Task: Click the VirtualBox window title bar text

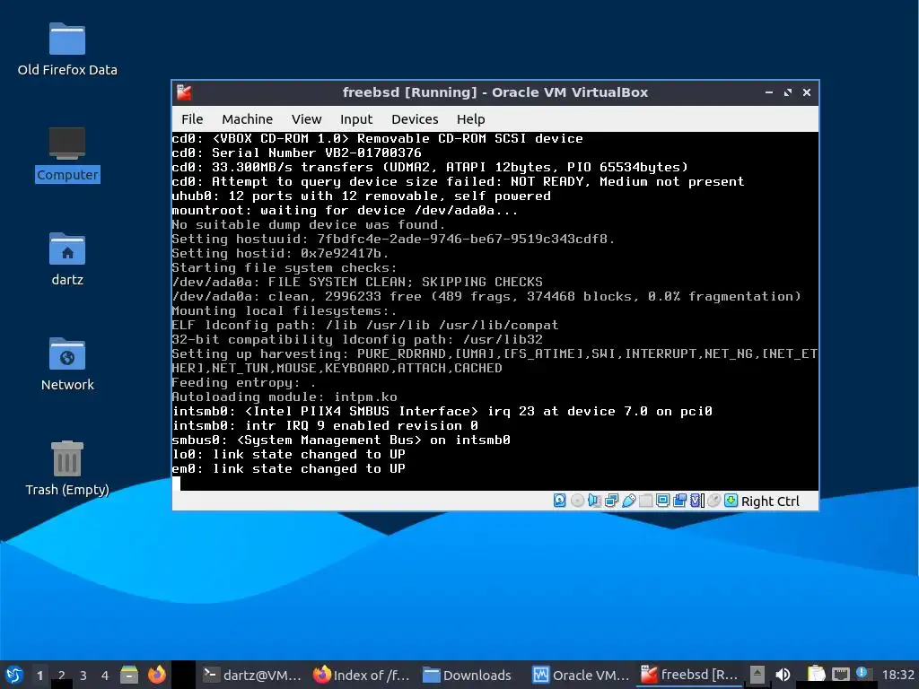Action: pyautogui.click(x=495, y=92)
